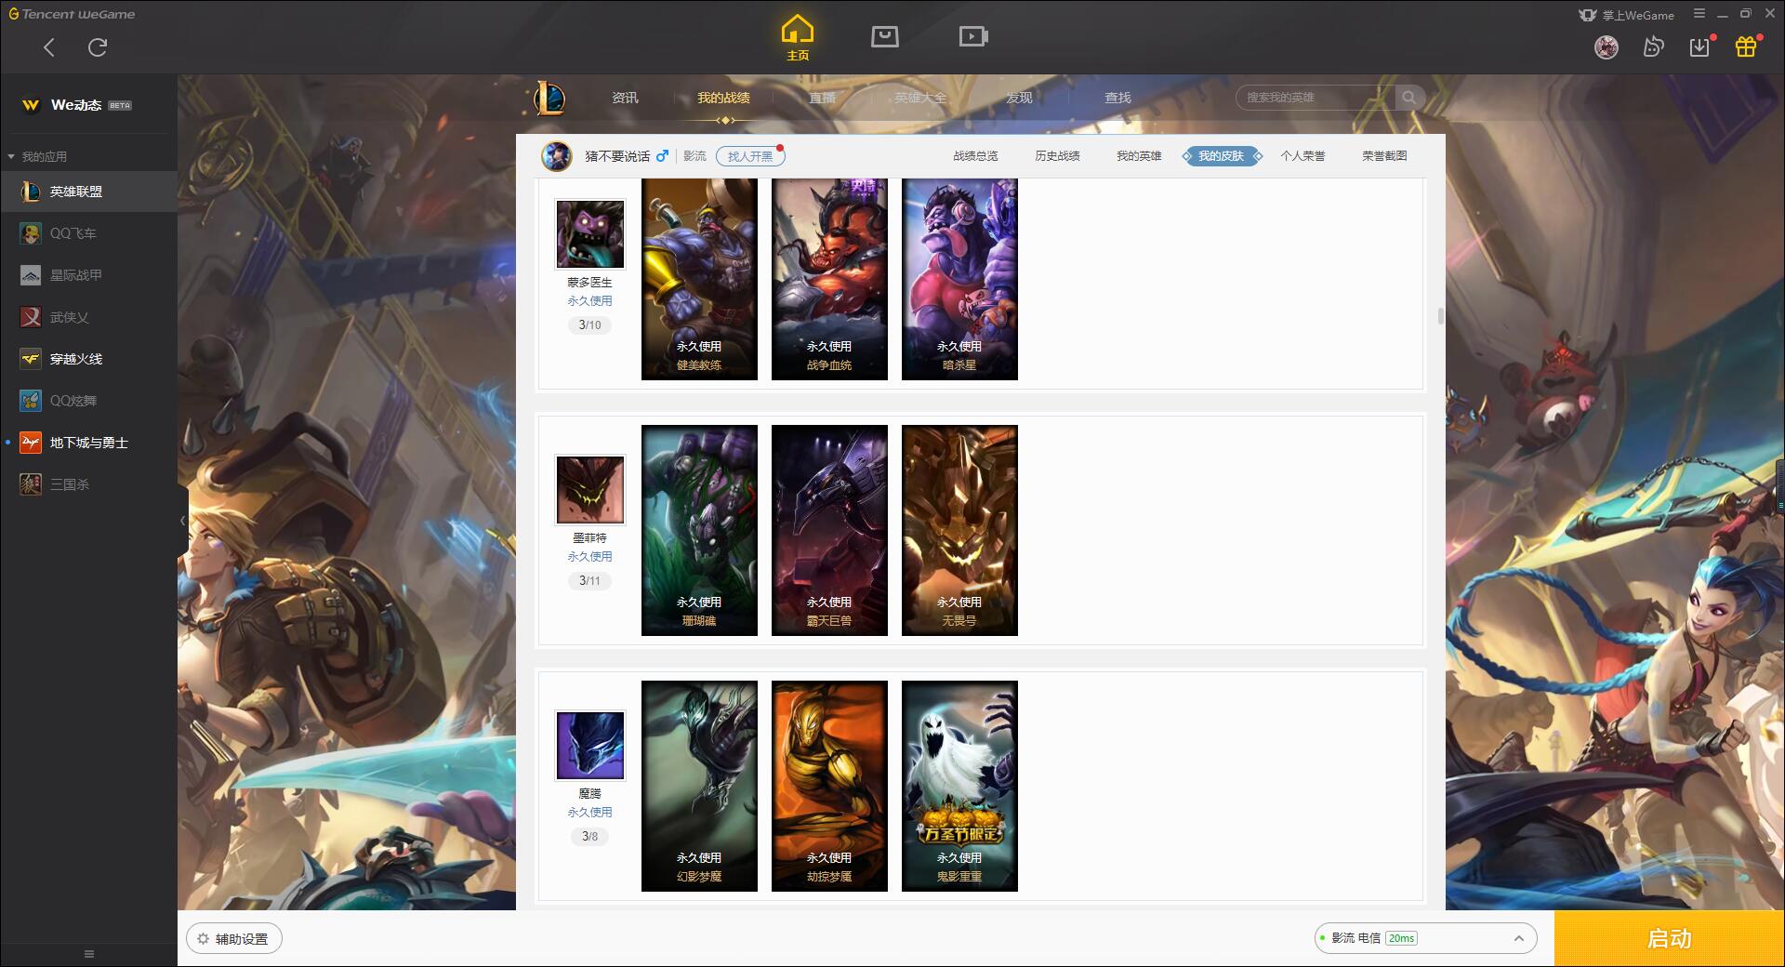1785x967 pixels.
Task: Switch to 资讯 tab
Action: pyautogui.click(x=625, y=98)
